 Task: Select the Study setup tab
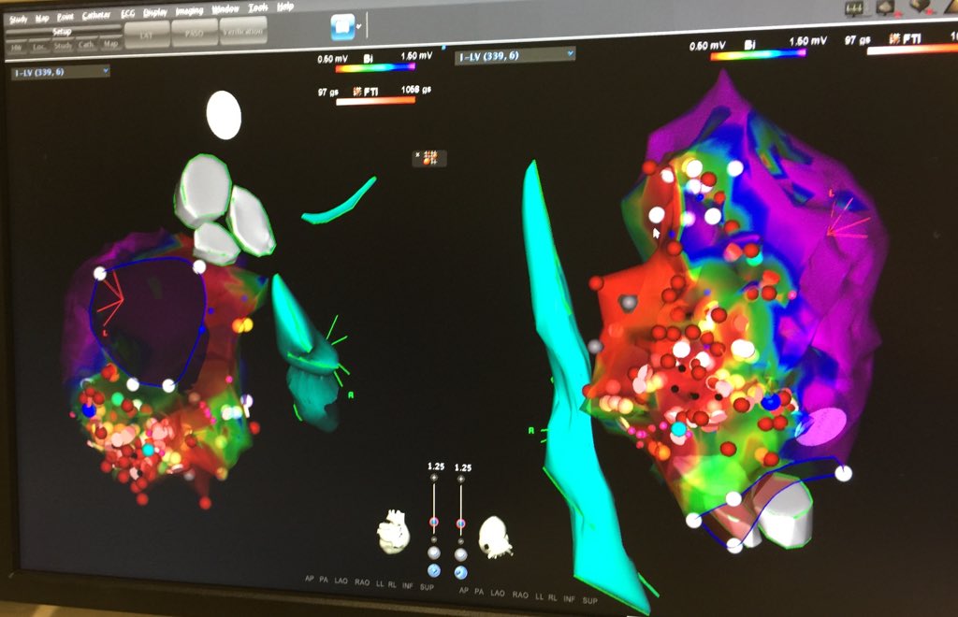click(x=63, y=45)
